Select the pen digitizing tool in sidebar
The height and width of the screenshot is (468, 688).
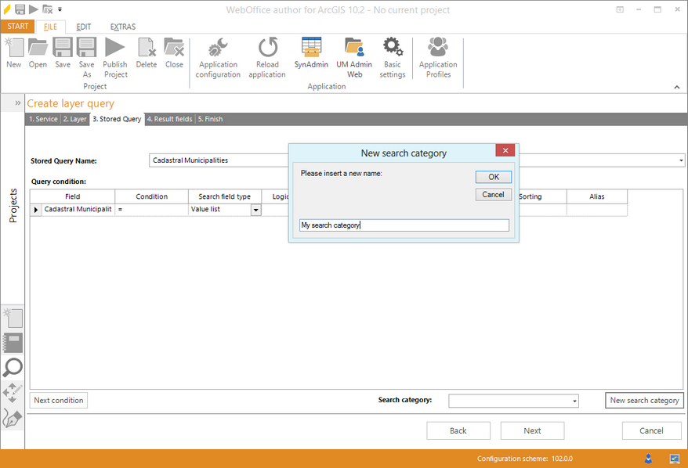[13, 418]
